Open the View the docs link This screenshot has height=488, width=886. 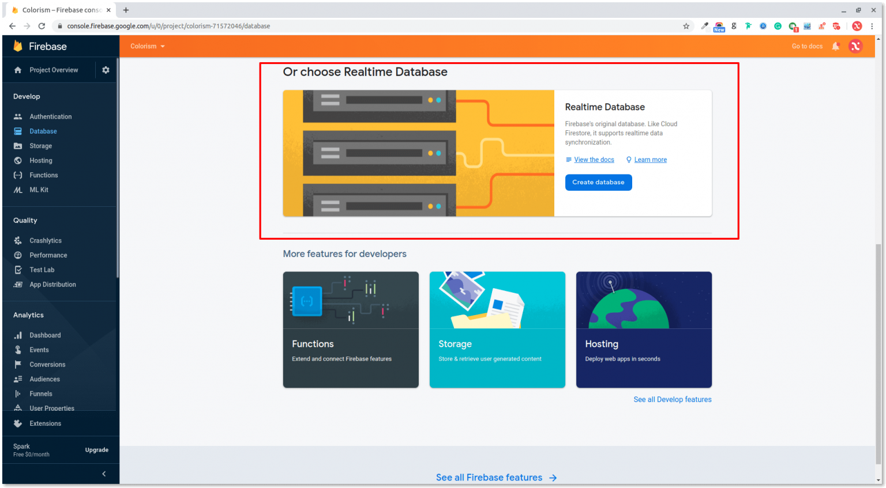pos(594,160)
